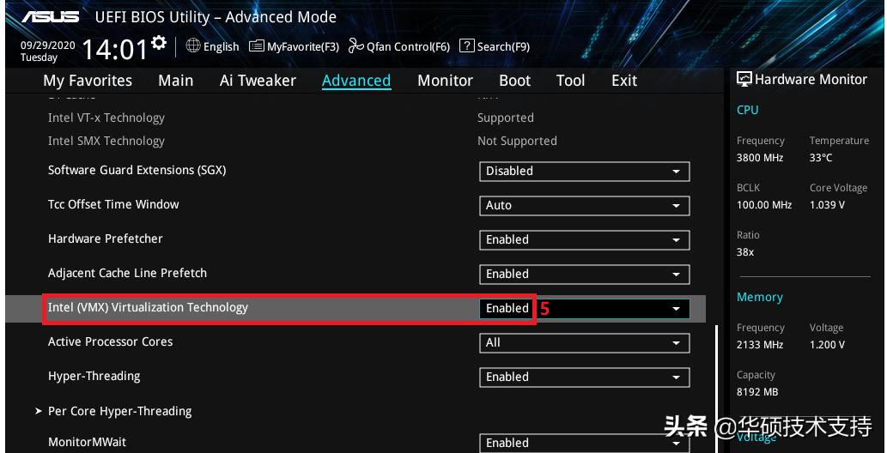Open Hardware Prefetcher dropdown
This screenshot has height=453, width=887.
[x=584, y=239]
